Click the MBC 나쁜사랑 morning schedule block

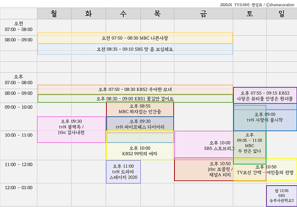(x=135, y=38)
